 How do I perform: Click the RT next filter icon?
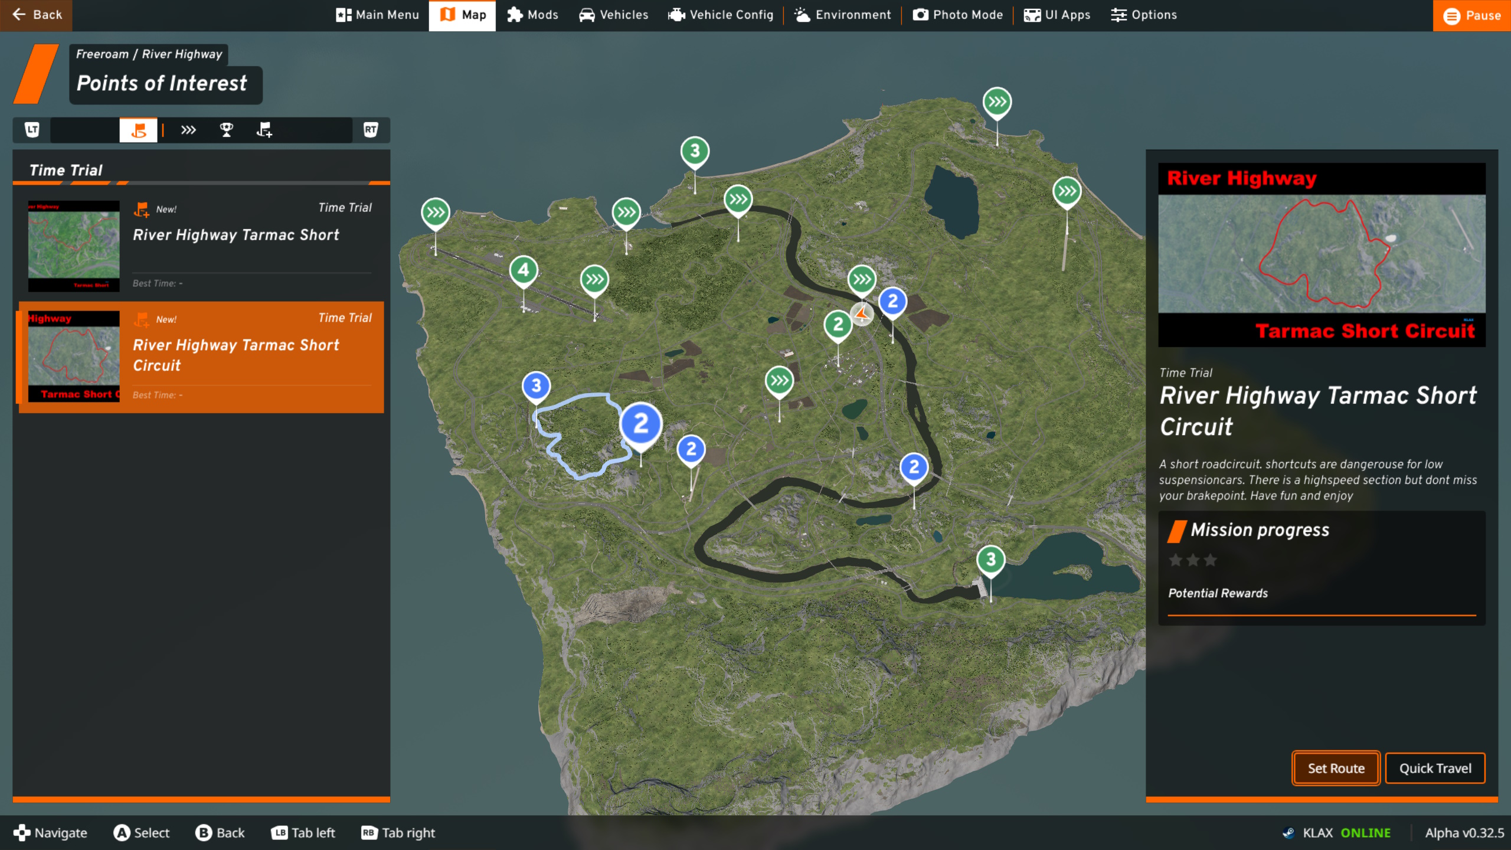tap(371, 130)
